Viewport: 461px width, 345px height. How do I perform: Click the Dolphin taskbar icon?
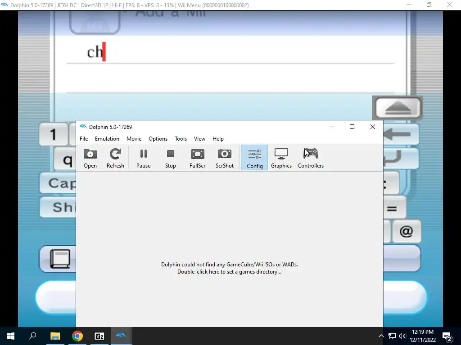click(121, 336)
